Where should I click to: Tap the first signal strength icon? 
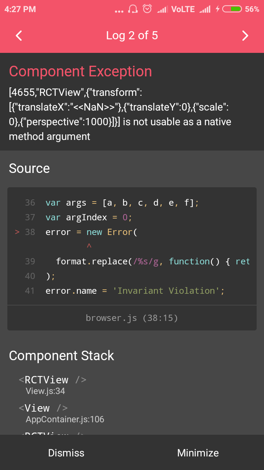click(162, 9)
